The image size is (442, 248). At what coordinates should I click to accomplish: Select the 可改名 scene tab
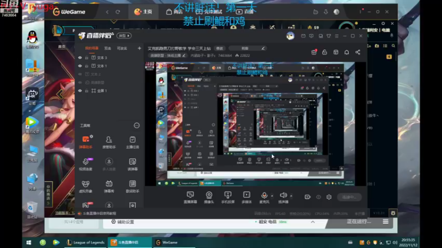pos(122,48)
